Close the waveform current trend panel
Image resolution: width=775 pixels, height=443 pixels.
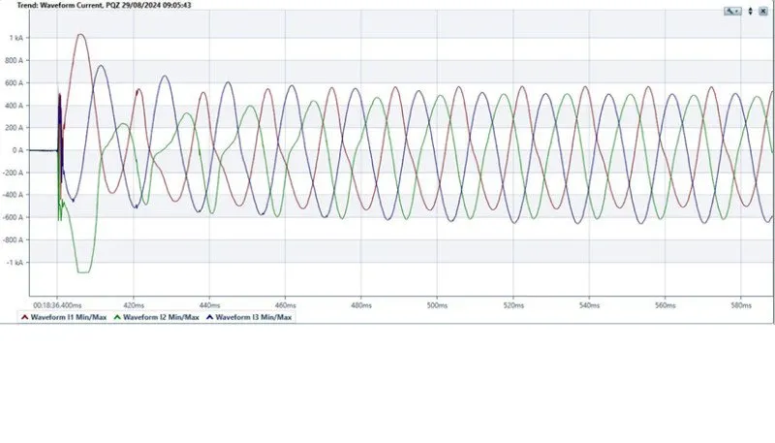point(764,11)
